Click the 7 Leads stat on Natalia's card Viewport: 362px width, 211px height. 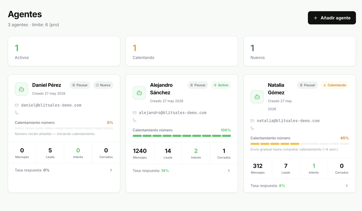tap(286, 168)
